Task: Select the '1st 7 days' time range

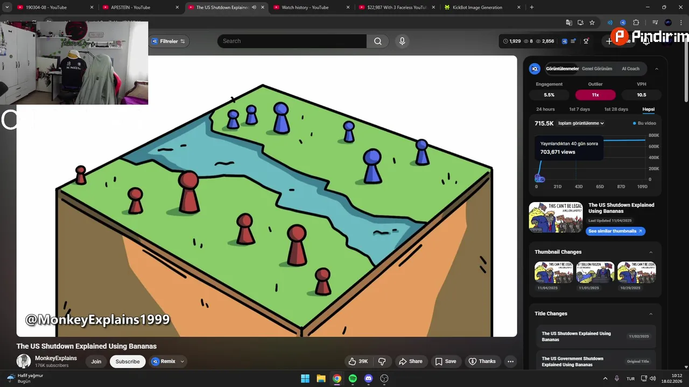Action: pos(579,109)
